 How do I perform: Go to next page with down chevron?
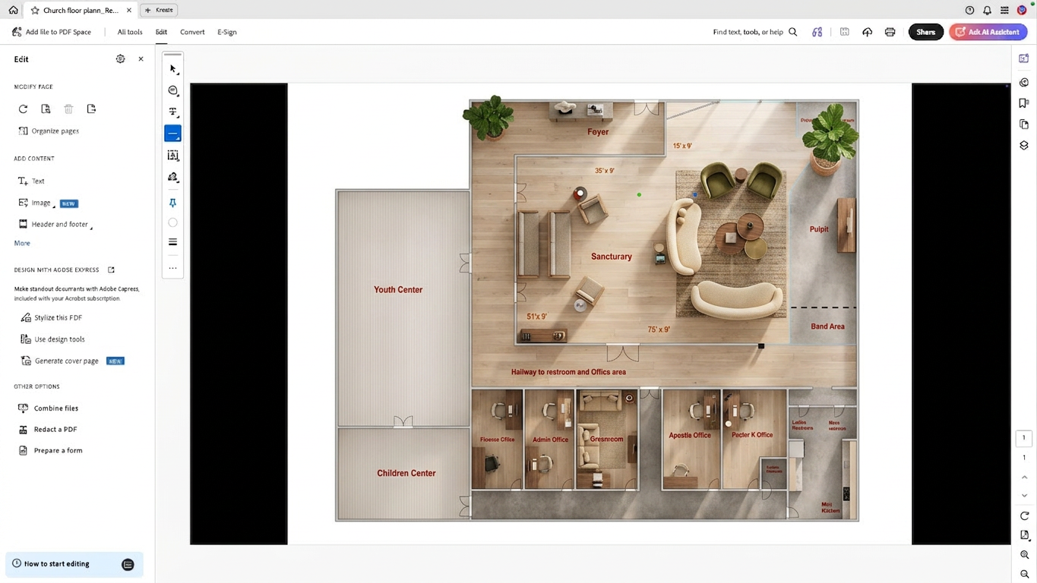1024,495
